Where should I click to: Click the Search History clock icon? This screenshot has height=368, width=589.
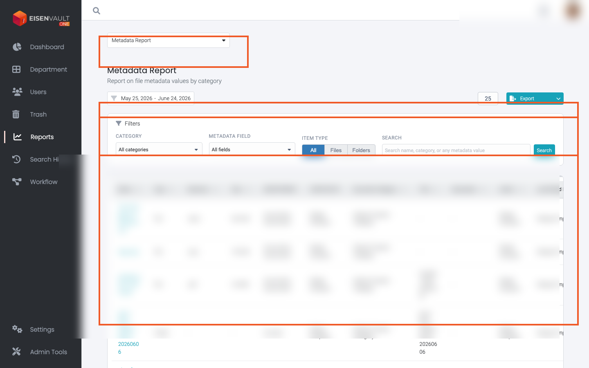click(x=16, y=159)
